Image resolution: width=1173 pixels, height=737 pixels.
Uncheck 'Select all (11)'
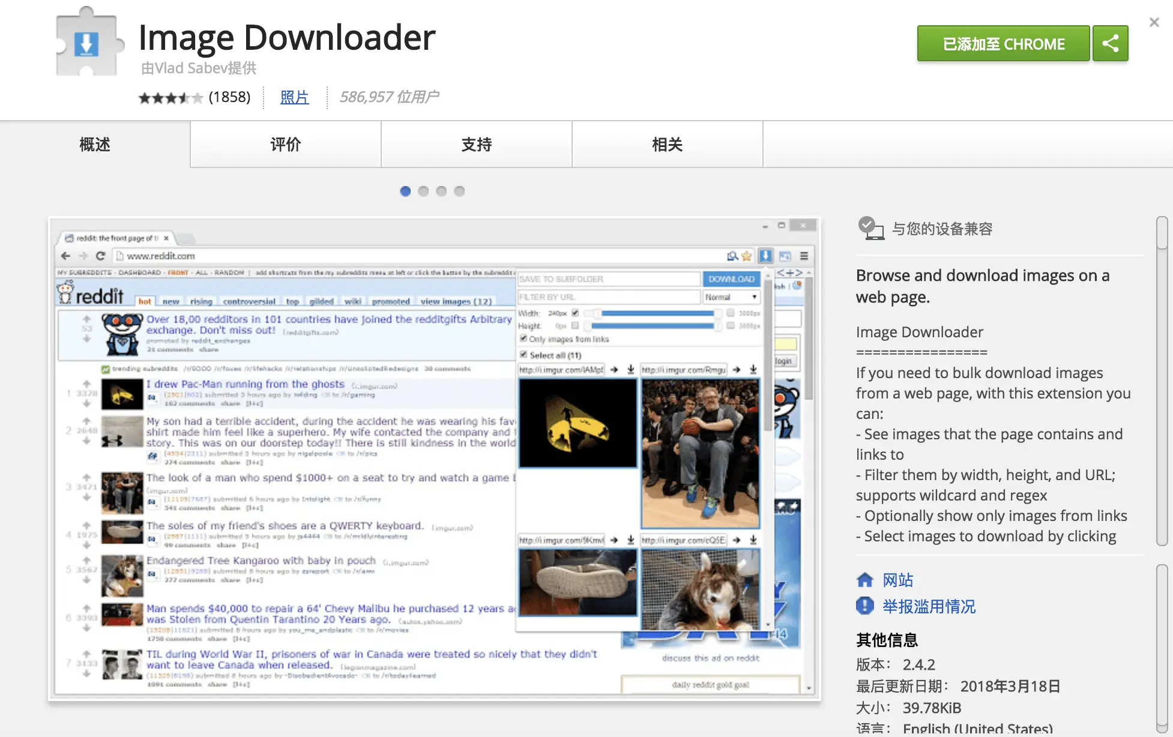523,355
